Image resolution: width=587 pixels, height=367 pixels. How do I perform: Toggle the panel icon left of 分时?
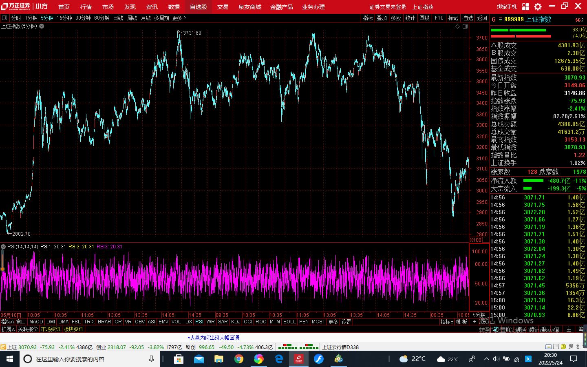click(x=4, y=18)
